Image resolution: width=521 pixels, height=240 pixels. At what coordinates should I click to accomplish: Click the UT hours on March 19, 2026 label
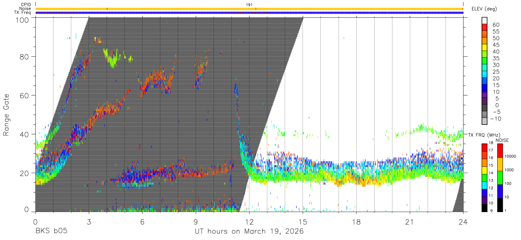[249, 232]
